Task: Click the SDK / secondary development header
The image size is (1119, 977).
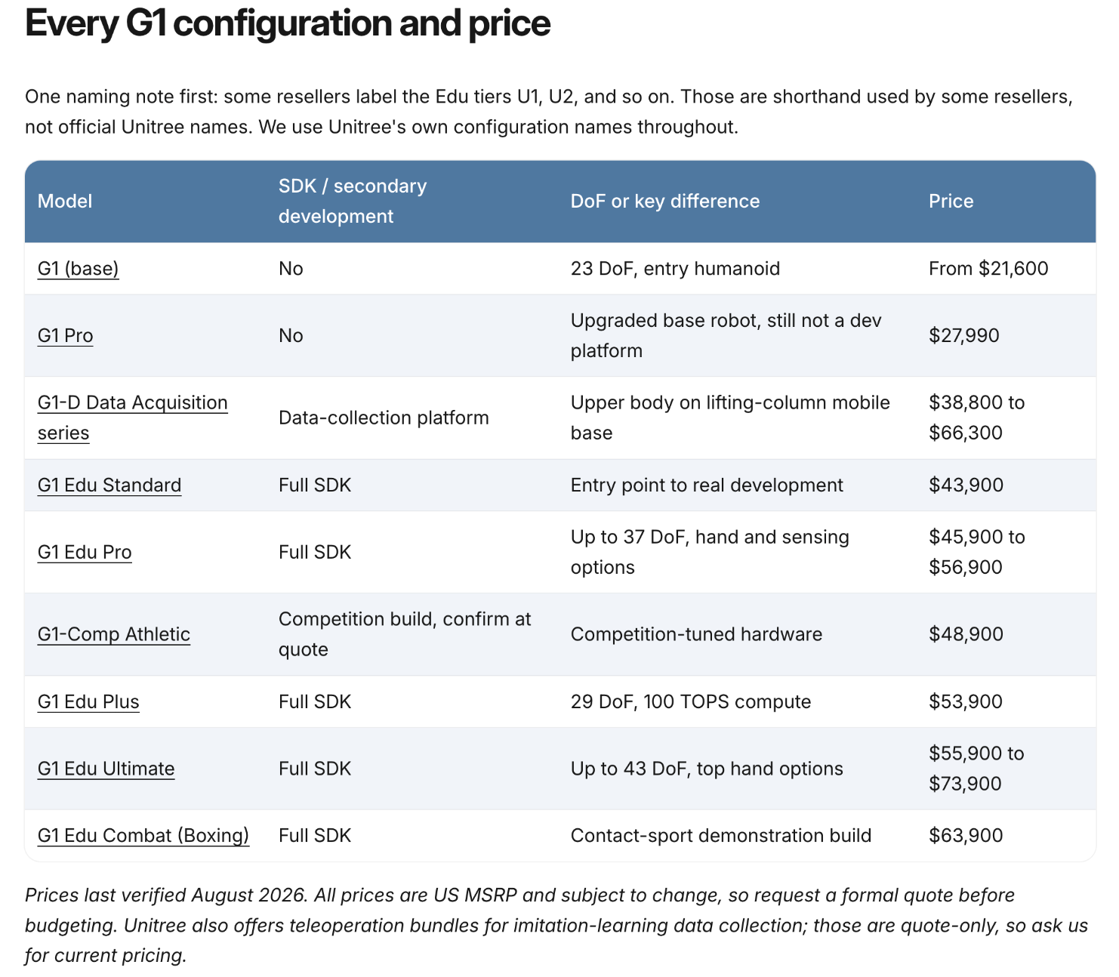Action: (353, 201)
